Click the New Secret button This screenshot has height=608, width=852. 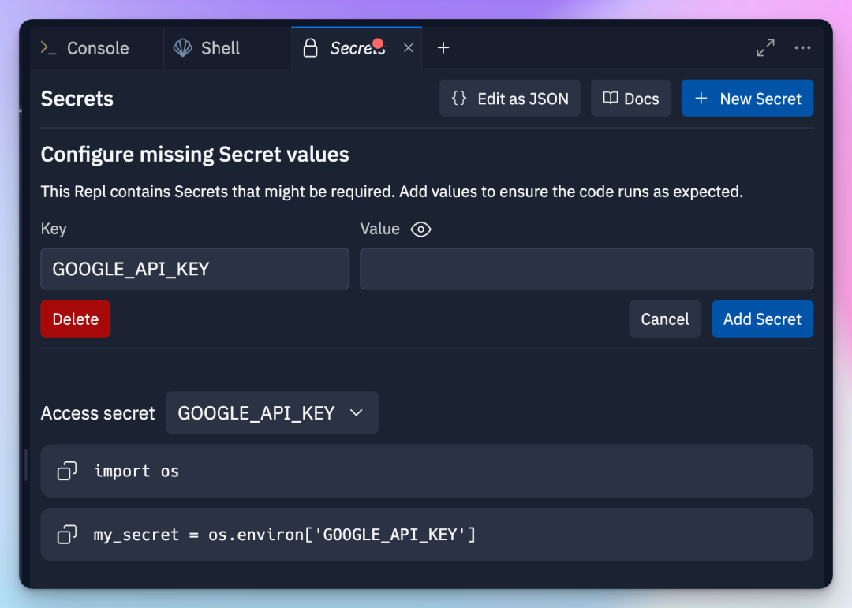(x=747, y=99)
